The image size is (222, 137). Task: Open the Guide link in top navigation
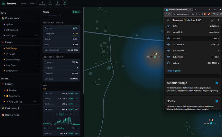coord(31,4)
